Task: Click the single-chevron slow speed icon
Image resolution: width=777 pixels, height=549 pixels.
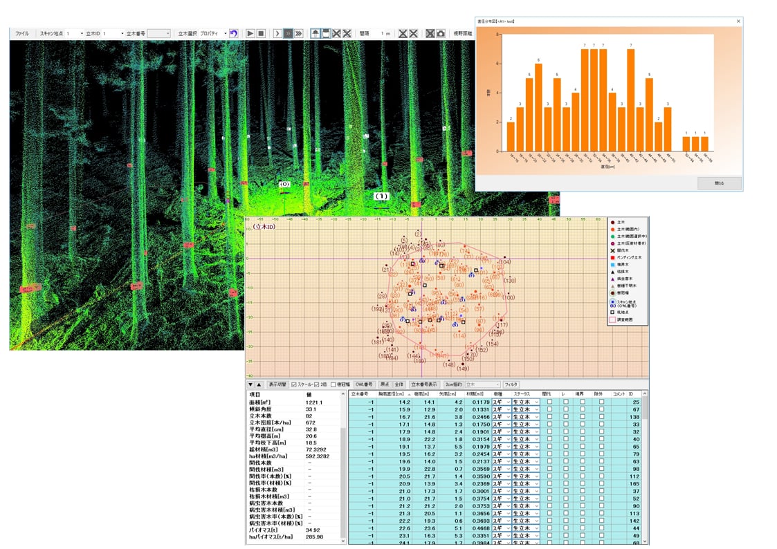Action: (x=277, y=33)
